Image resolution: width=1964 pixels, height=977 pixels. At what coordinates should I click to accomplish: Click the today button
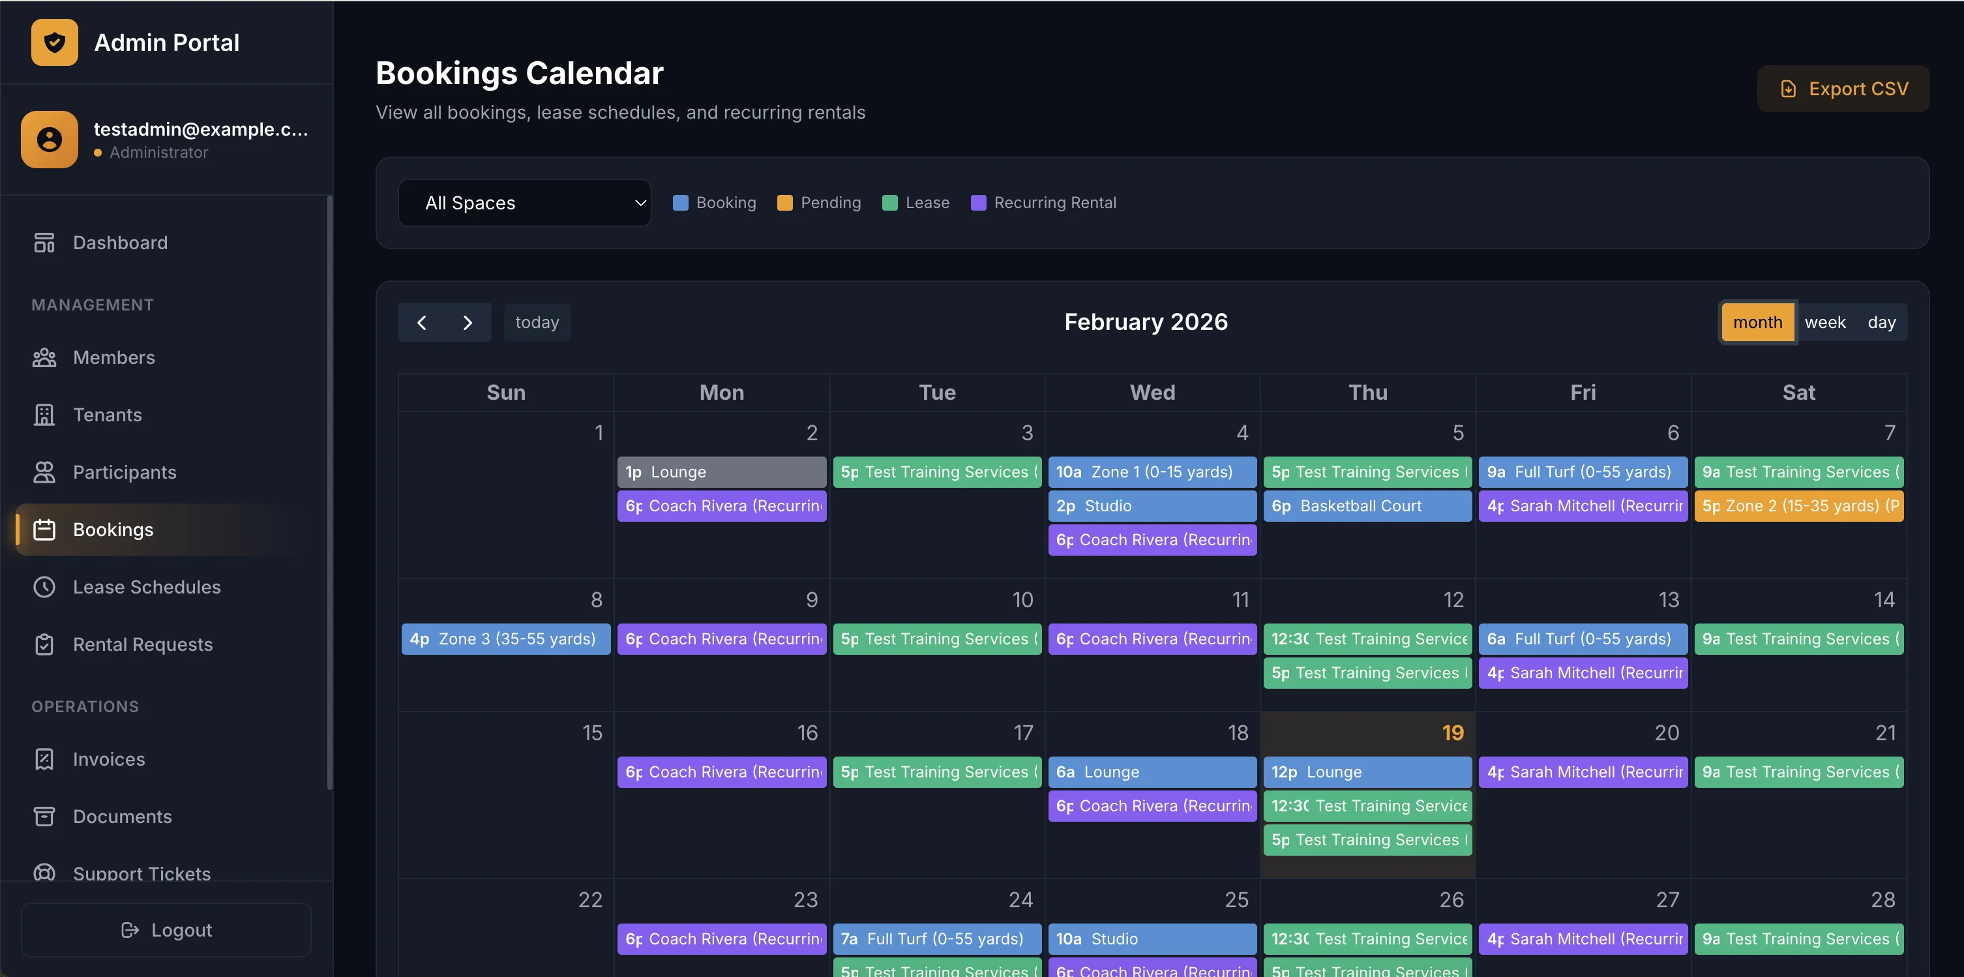tap(537, 322)
